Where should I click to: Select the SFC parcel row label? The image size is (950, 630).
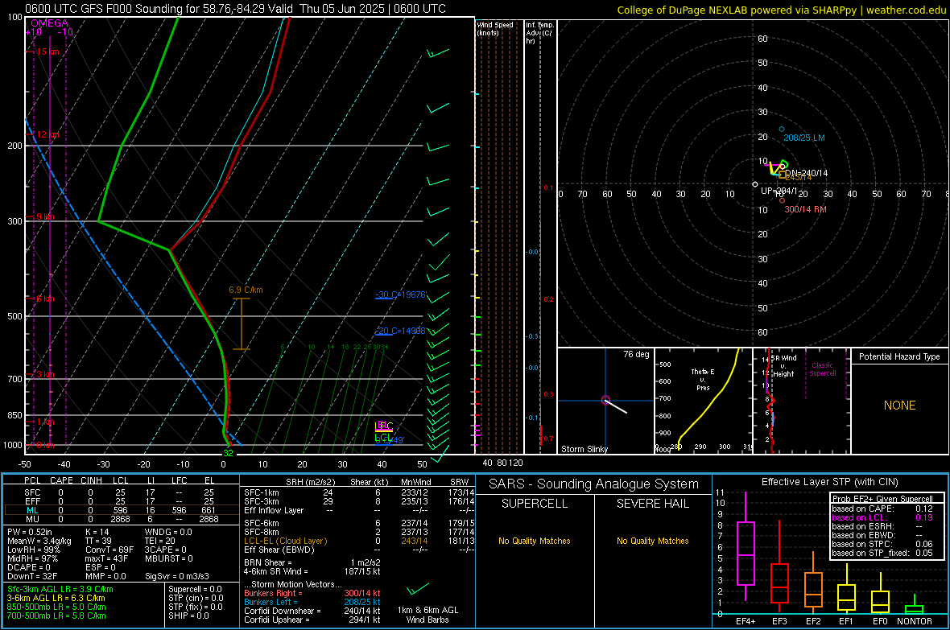pyautogui.click(x=32, y=492)
